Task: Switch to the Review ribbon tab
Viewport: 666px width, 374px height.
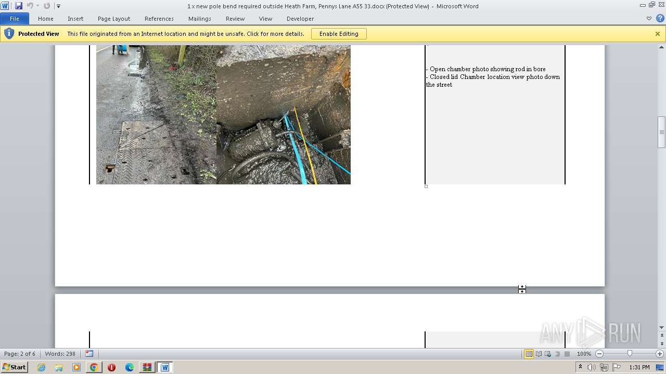Action: (235, 19)
